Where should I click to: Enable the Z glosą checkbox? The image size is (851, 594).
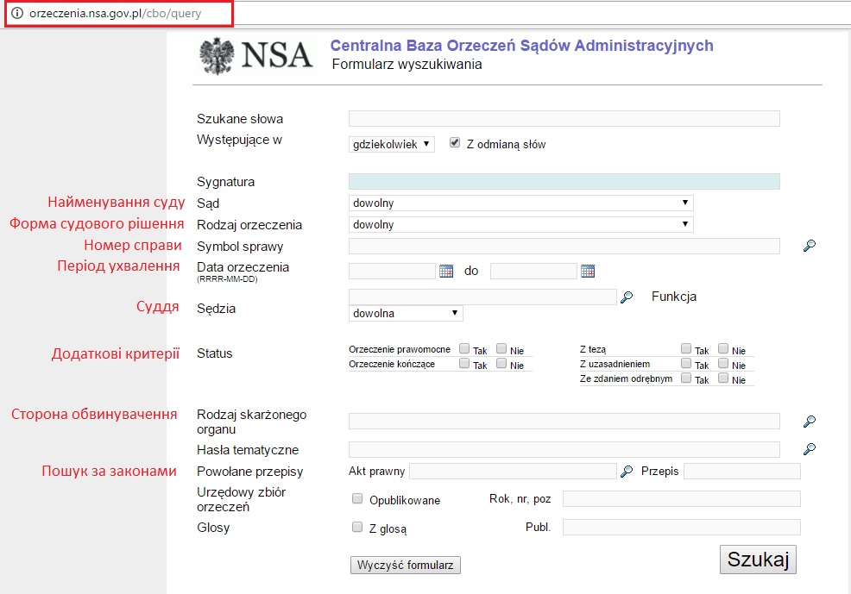(357, 527)
